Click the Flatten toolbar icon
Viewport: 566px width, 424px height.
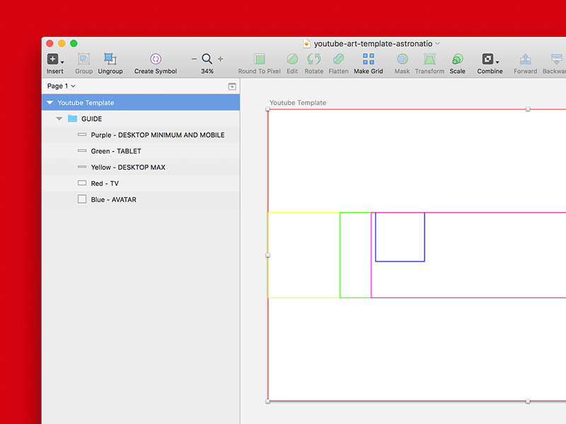pyautogui.click(x=339, y=59)
